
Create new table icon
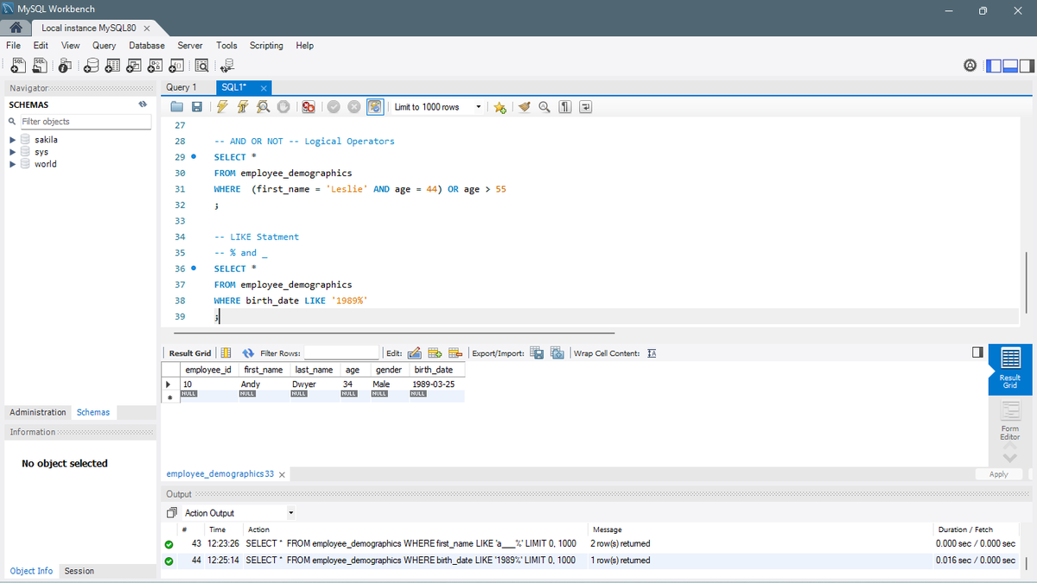113,65
